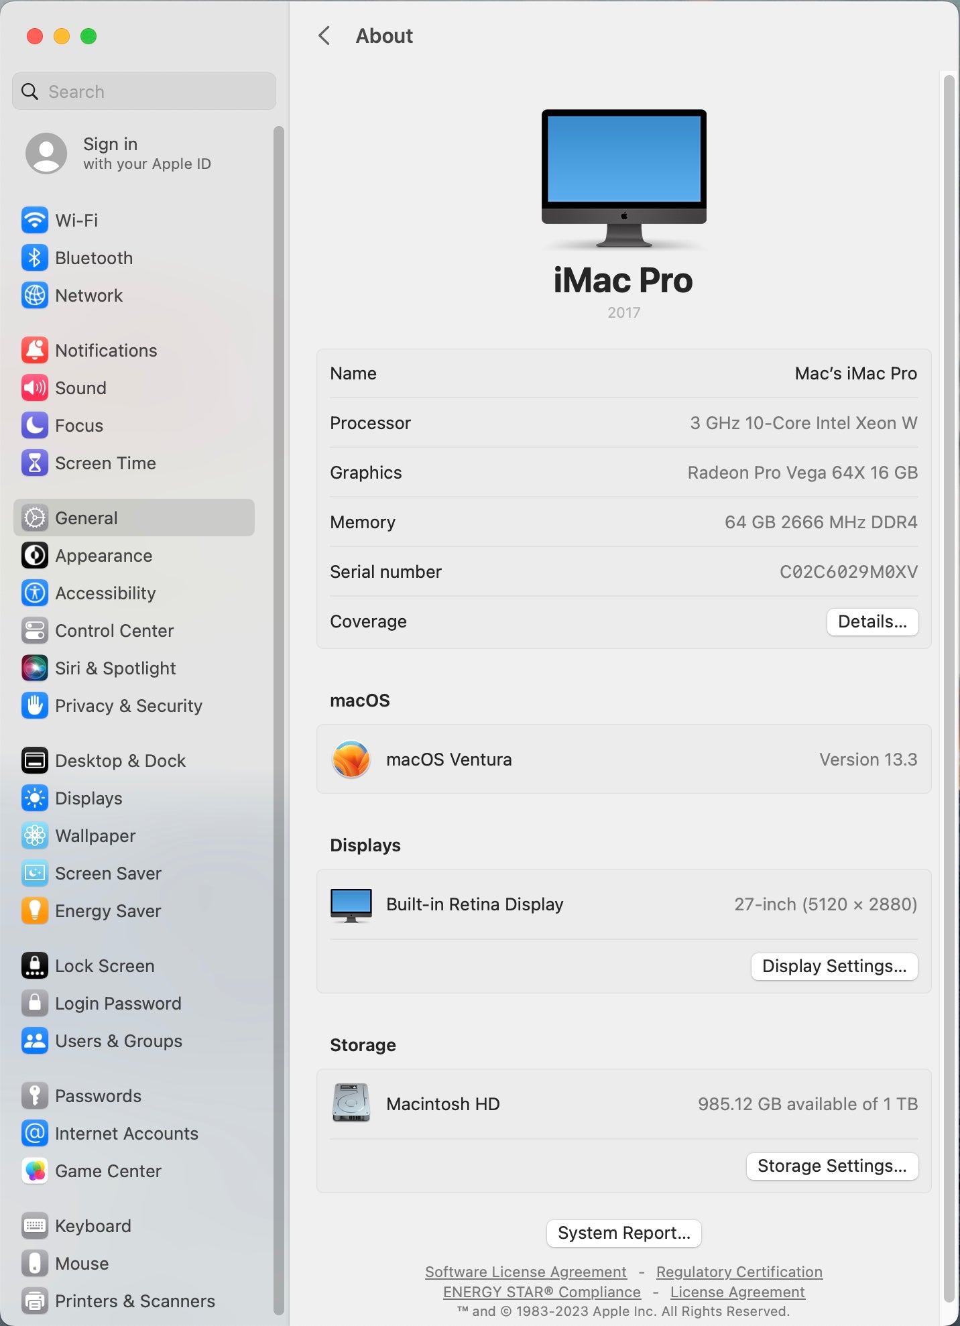Screen dimensions: 960x1326
Task: Open Display Settings... button
Action: point(834,966)
